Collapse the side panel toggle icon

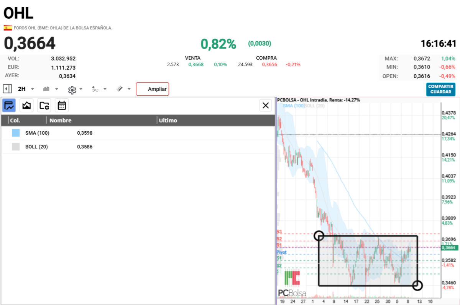click(7, 89)
